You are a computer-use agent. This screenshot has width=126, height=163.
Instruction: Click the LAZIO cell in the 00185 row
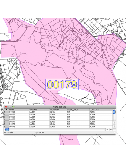[x=39, y=112]
